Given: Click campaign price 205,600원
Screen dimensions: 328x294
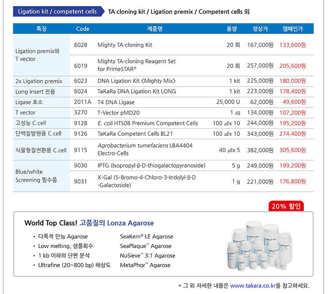Looking at the screenshot, I should coord(293,66).
